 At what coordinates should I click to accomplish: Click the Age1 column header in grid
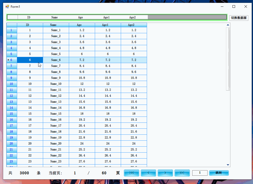108,25
